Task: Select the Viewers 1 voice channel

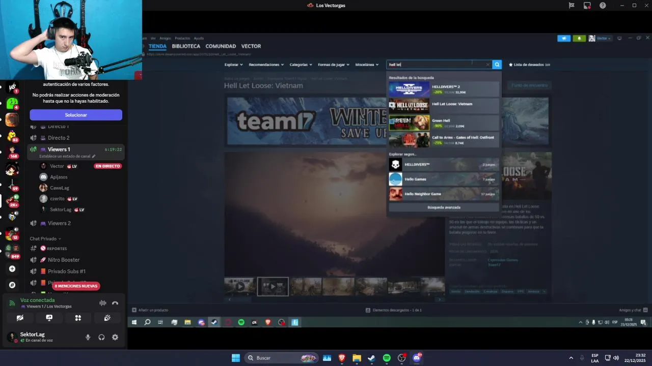Action: pos(59,149)
